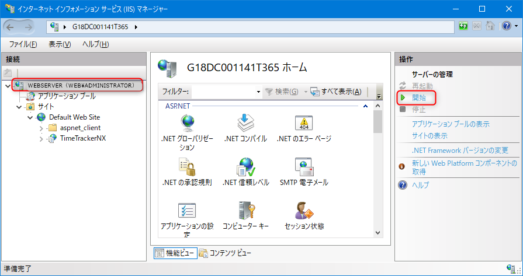Open the 表示 menu
Screen dimensions: 523x276
(x=60, y=44)
